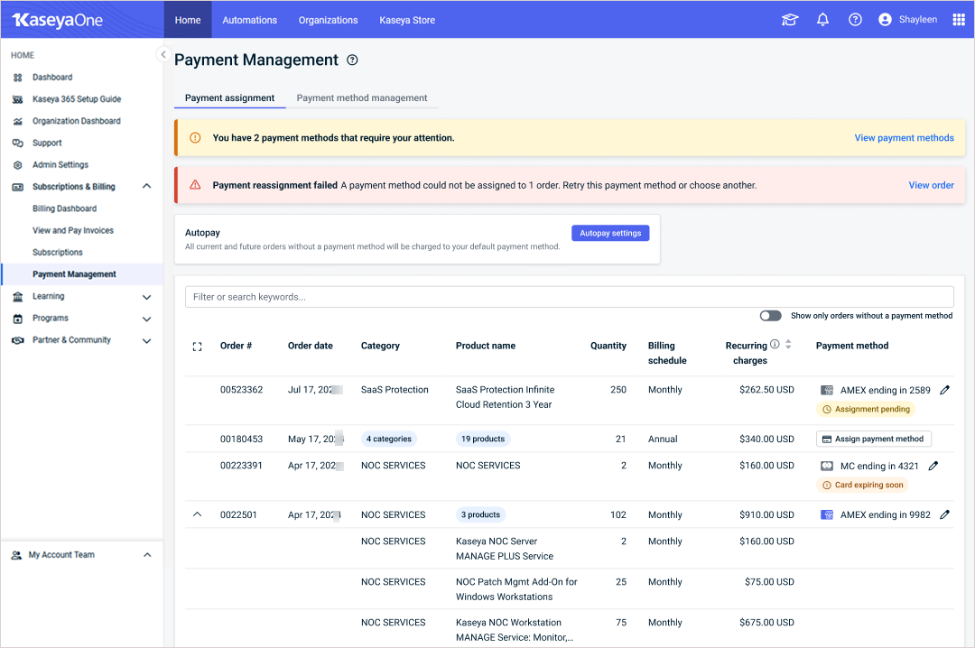Viewport: 975px width, 648px height.
Task: Click the Programs calendar icon
Action: click(x=18, y=319)
